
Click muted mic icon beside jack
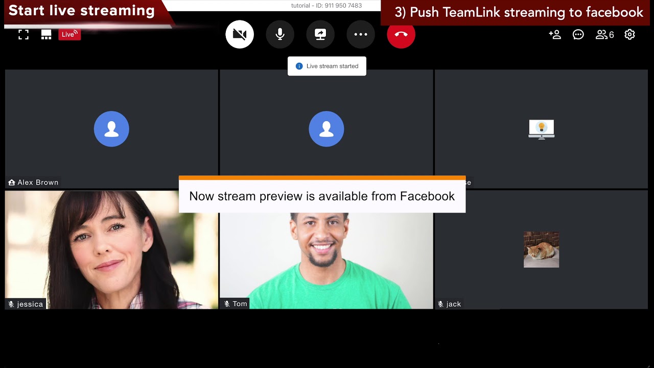pos(440,304)
